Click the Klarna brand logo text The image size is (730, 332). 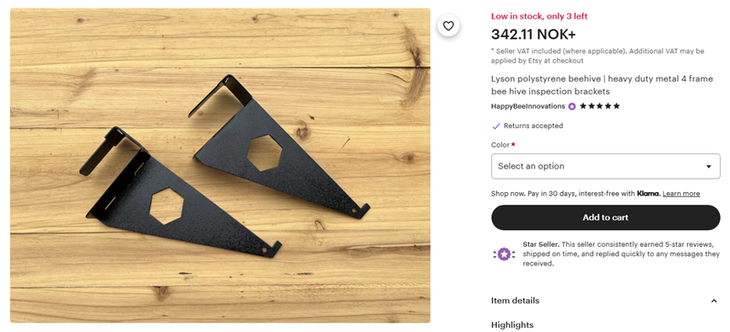(x=648, y=194)
